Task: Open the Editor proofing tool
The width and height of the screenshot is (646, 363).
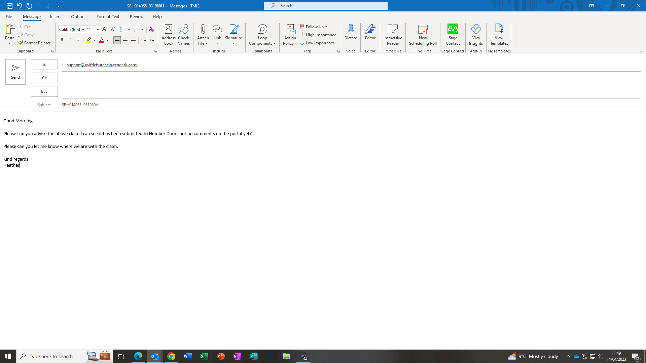Action: click(370, 32)
